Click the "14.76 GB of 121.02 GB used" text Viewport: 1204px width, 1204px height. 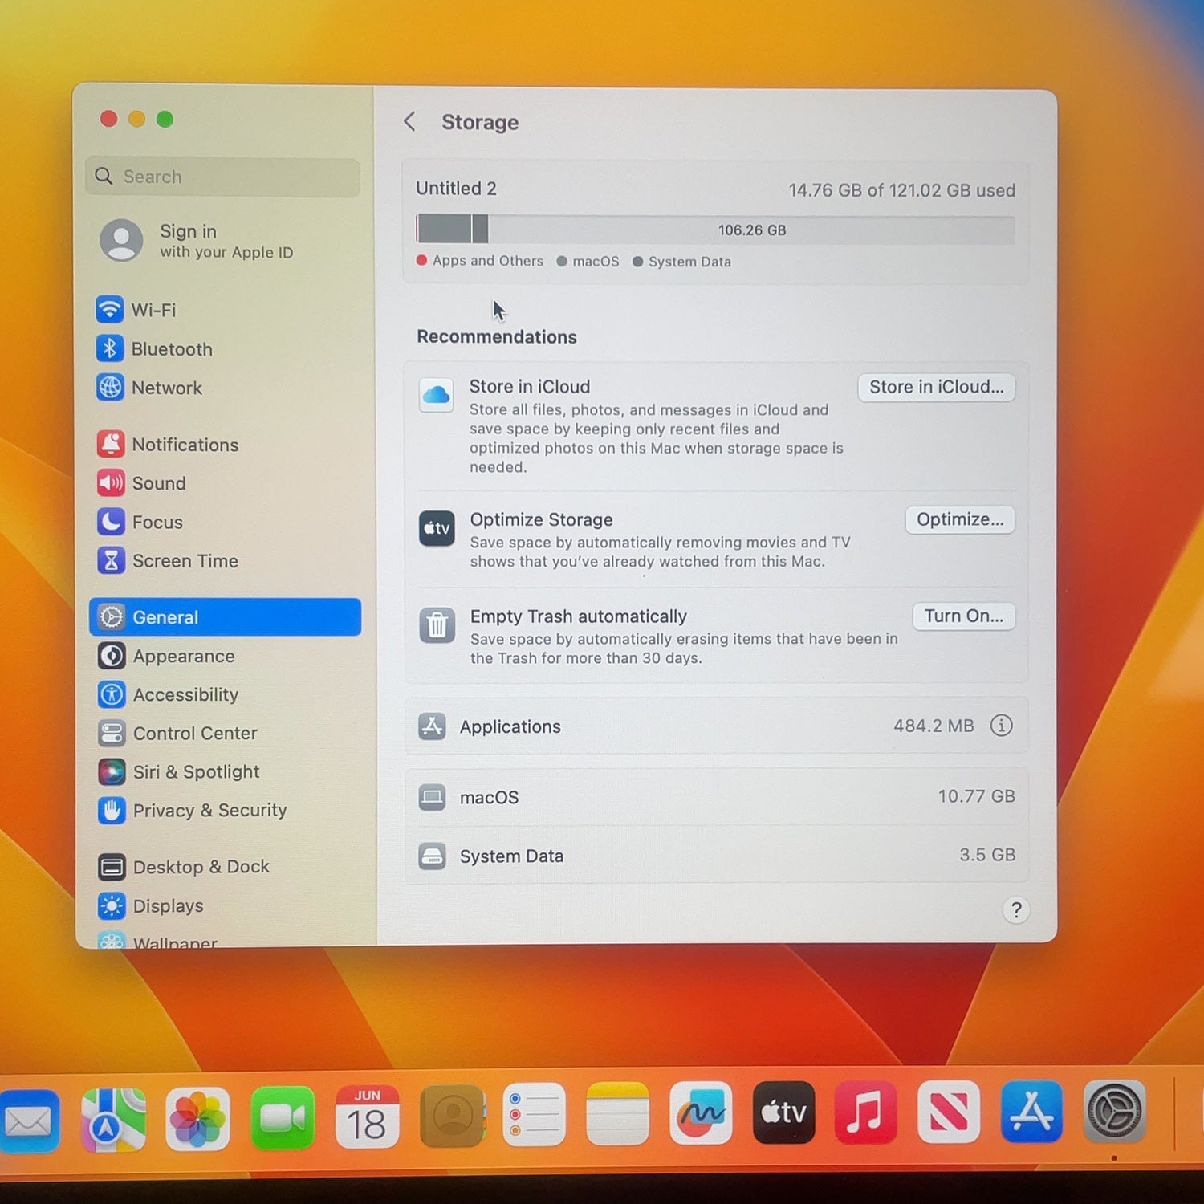click(901, 190)
